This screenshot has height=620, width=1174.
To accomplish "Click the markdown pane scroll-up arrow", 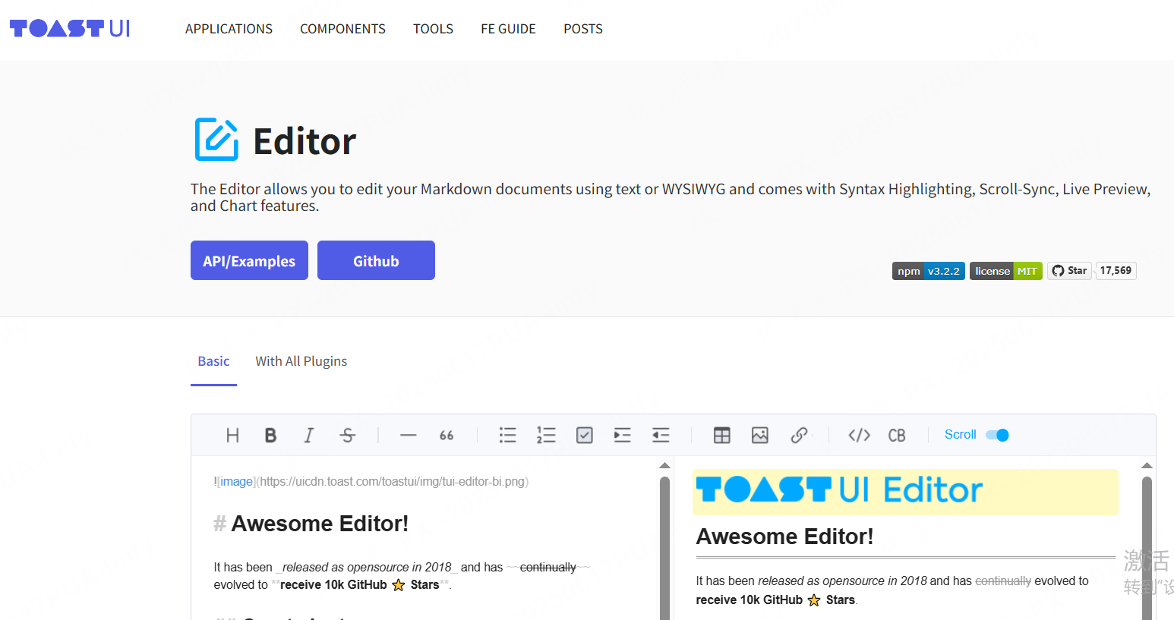I will point(664,465).
